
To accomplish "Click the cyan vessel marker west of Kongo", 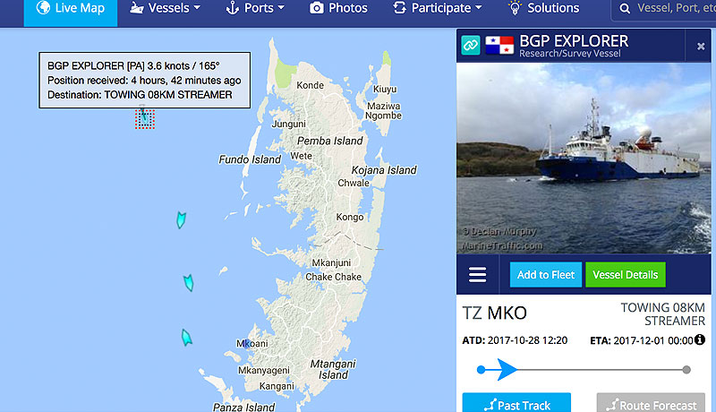I will point(182,219).
